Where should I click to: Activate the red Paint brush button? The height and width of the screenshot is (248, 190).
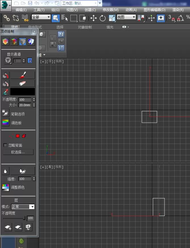coord(22,75)
